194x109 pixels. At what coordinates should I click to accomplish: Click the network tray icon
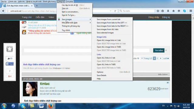click(175, 106)
